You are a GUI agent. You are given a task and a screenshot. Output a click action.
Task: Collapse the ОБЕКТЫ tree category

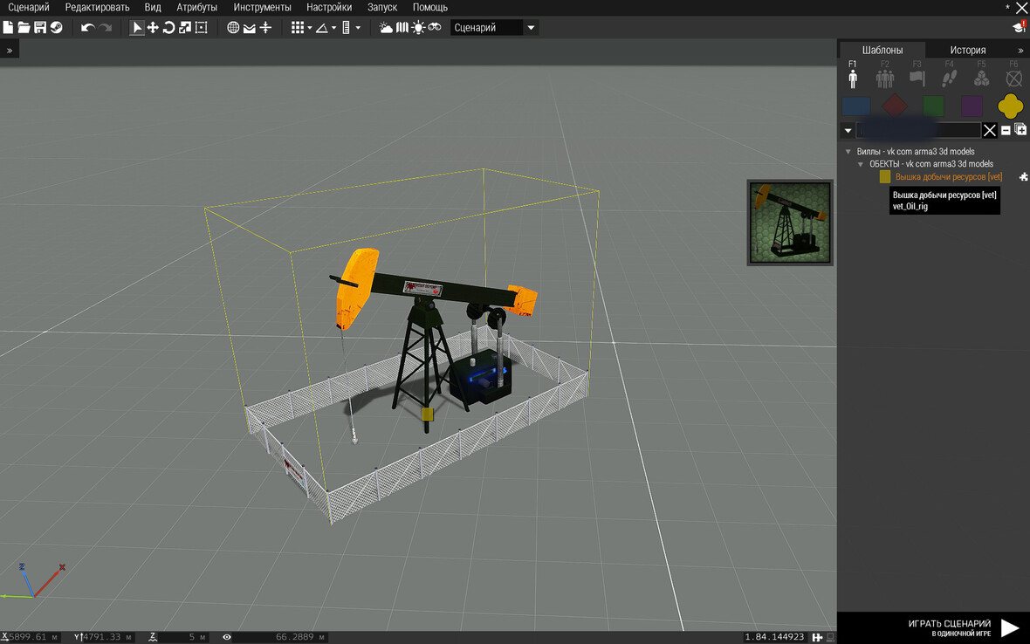coord(861,164)
